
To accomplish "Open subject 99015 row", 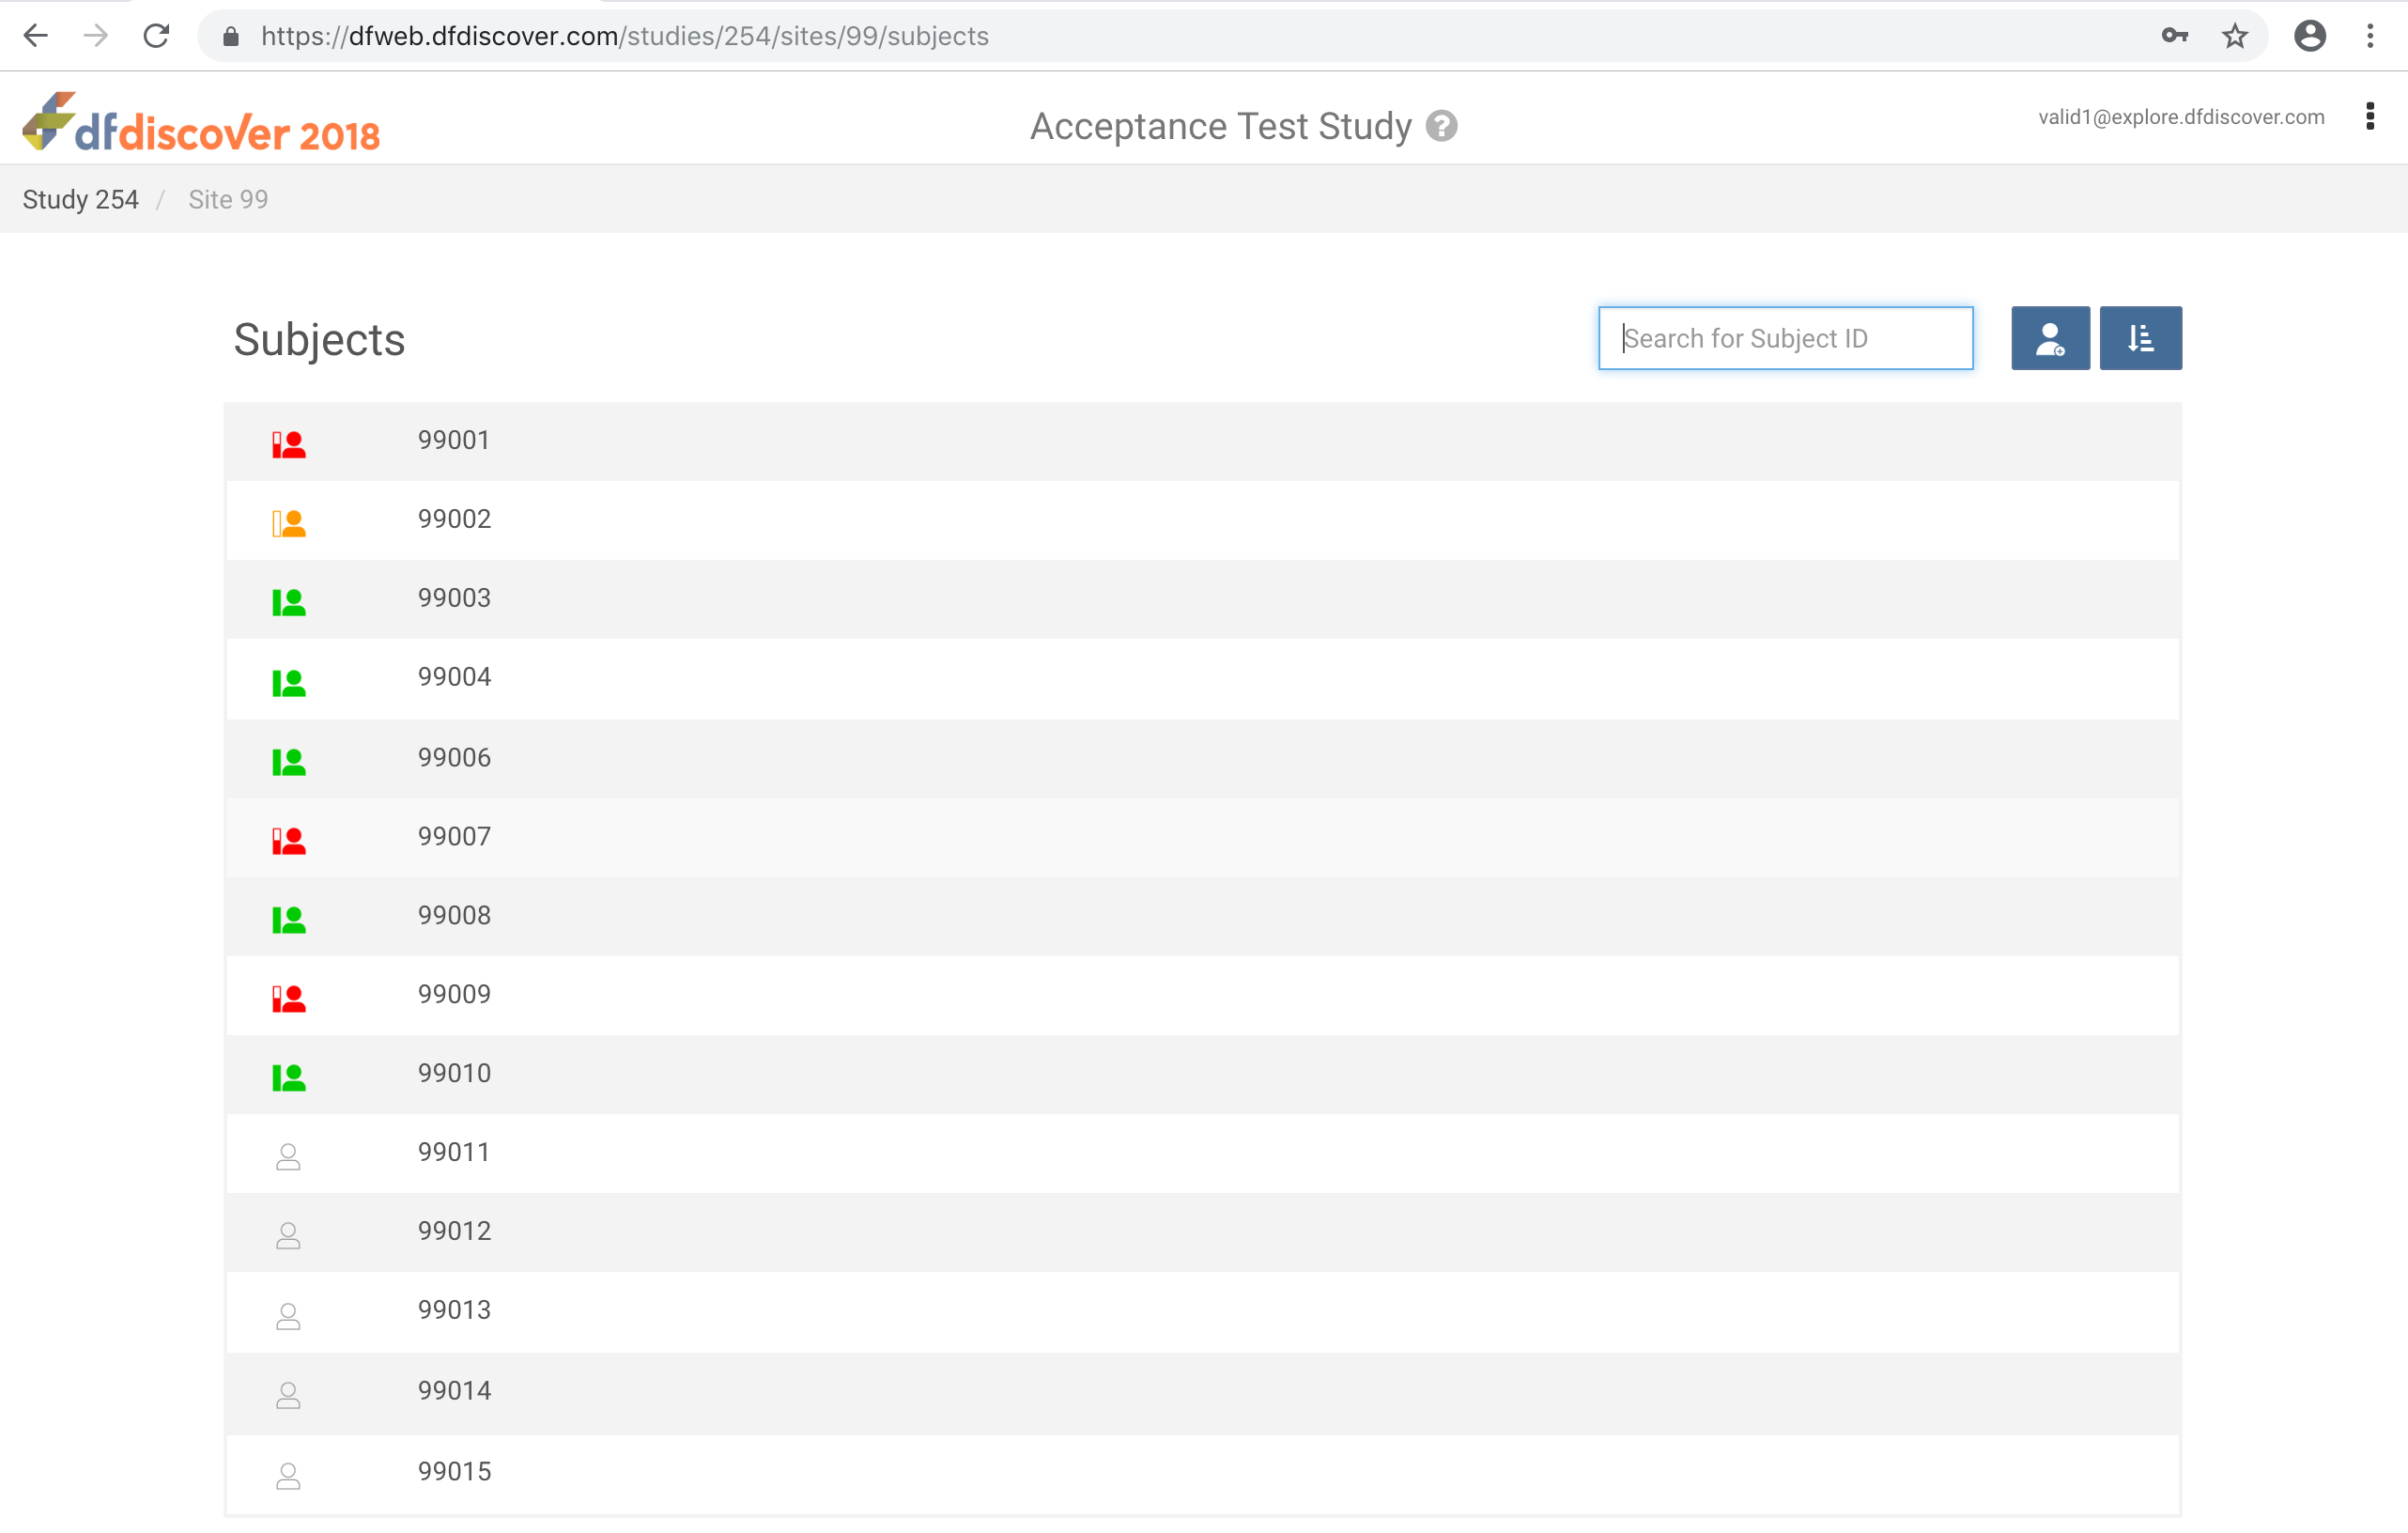I will (454, 1471).
